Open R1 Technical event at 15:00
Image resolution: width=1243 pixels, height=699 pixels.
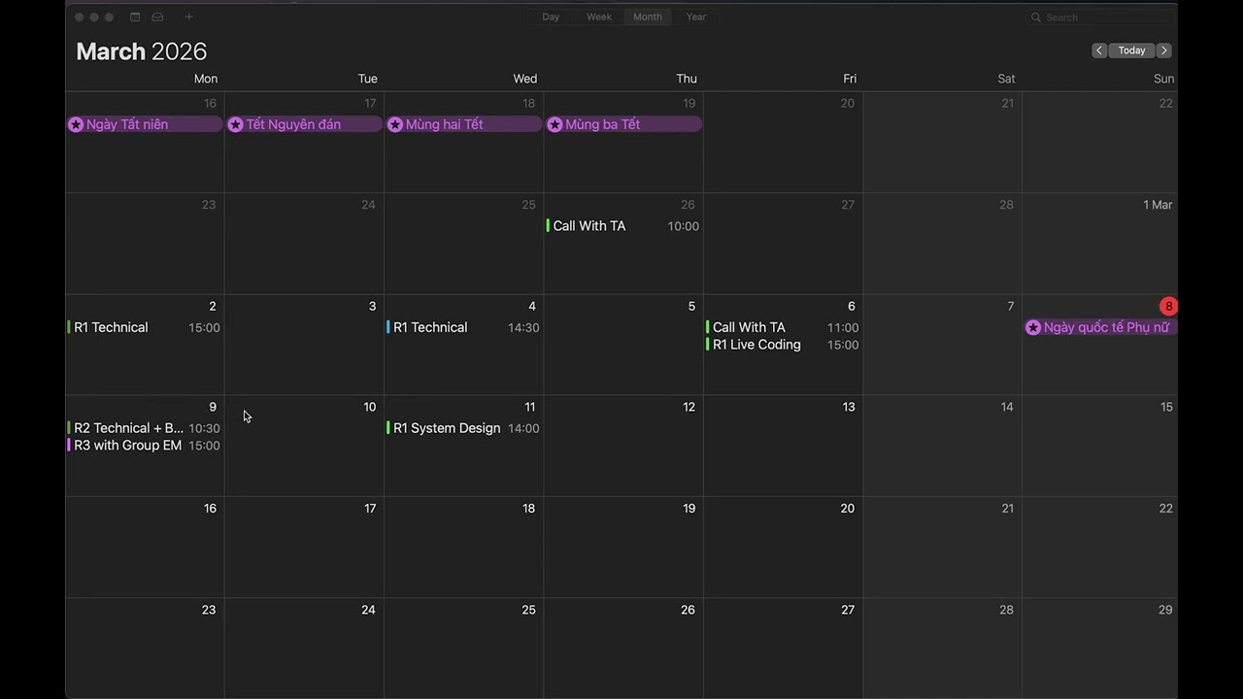145,327
